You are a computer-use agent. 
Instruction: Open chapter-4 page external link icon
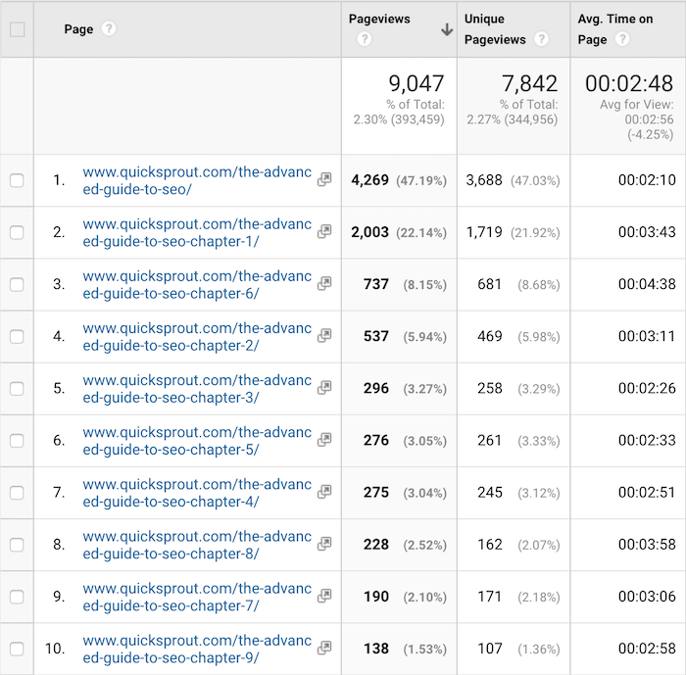pos(324,492)
